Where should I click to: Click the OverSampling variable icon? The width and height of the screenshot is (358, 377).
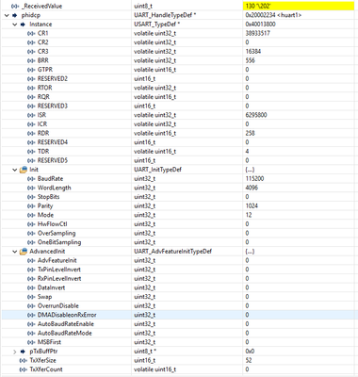31,234
